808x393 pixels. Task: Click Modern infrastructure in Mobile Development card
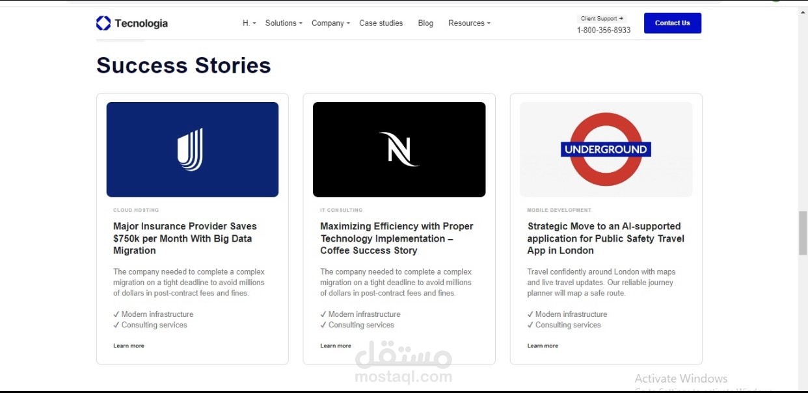pos(567,314)
